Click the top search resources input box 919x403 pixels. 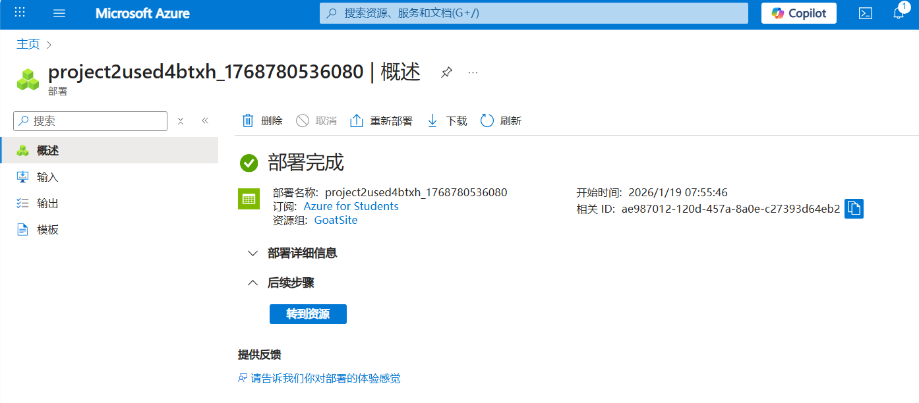(x=534, y=13)
